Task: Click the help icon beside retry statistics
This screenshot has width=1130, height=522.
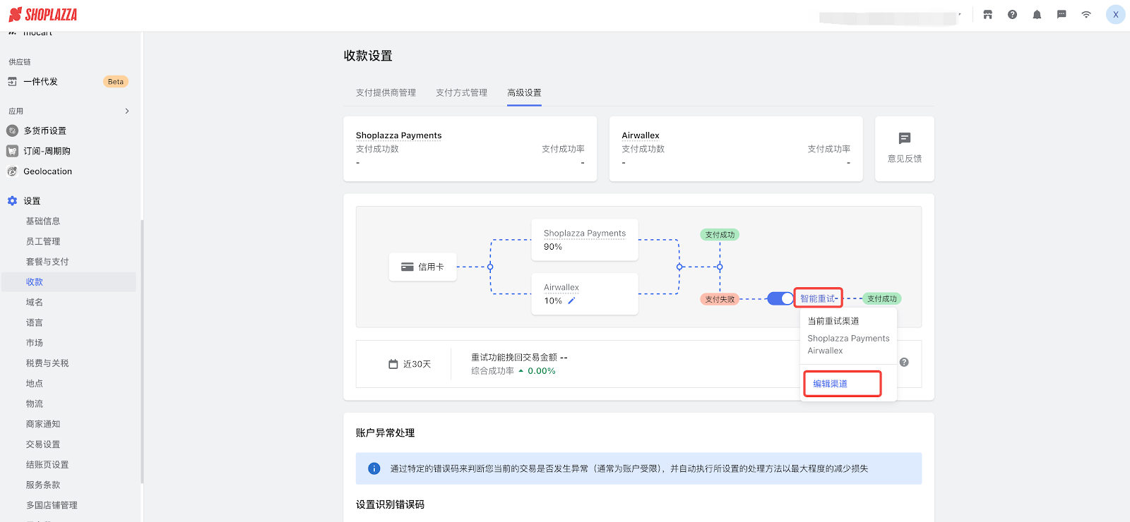Action: coord(904,362)
